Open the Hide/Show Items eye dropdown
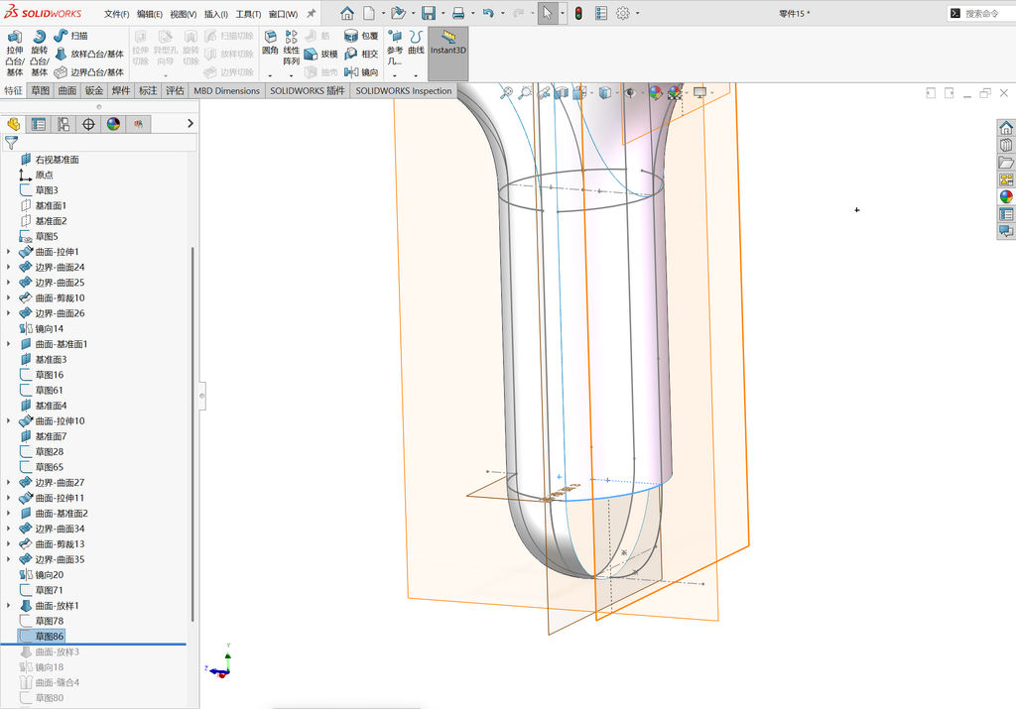The width and height of the screenshot is (1016, 709). [629, 92]
